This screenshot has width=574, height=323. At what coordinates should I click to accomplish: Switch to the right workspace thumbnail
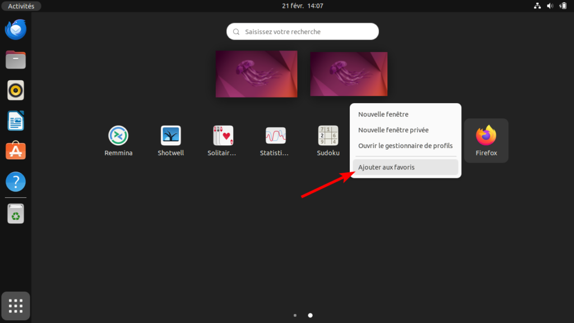tap(349, 75)
